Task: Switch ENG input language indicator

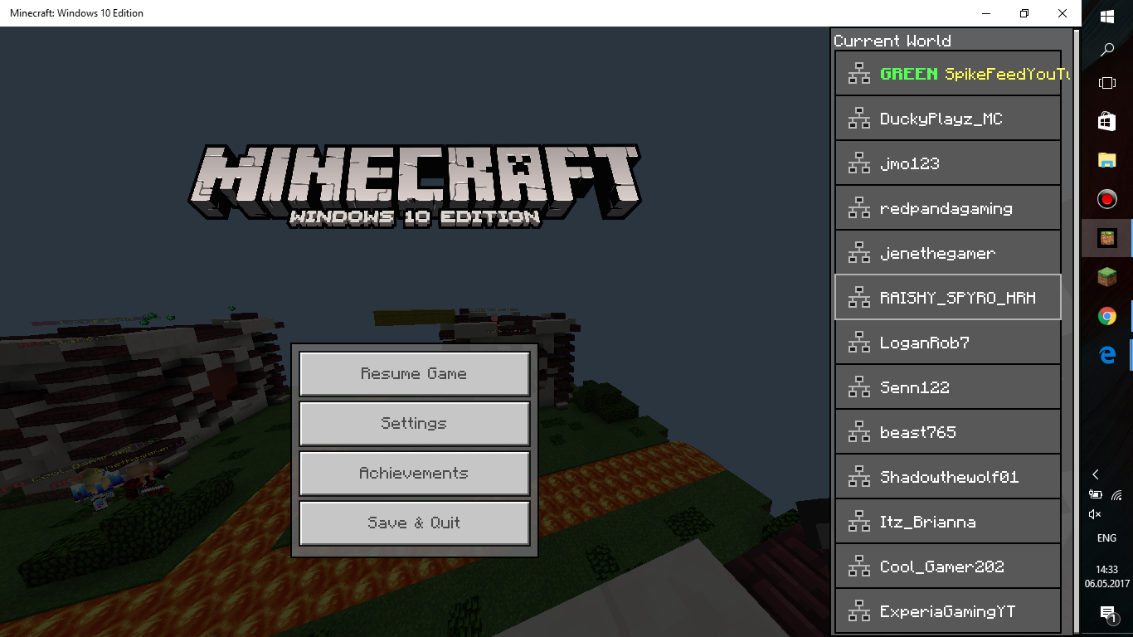Action: tap(1107, 538)
